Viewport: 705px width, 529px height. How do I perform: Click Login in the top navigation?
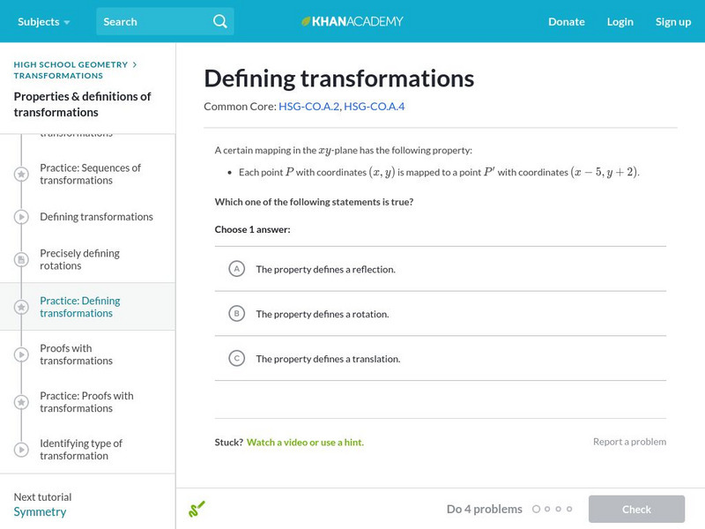pos(620,21)
